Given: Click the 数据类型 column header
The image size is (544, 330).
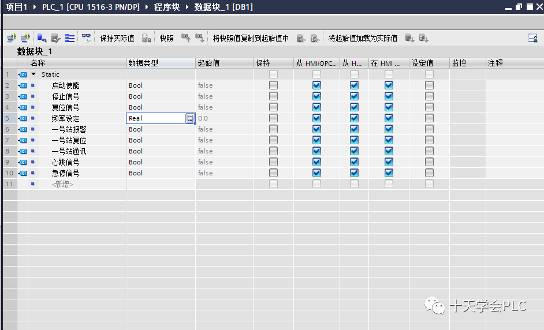Looking at the screenshot, I should point(161,63).
